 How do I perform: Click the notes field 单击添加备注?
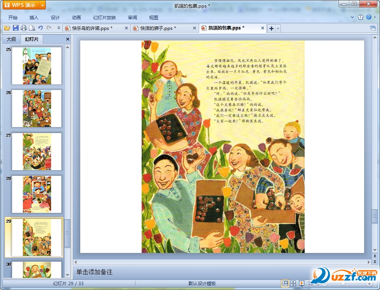click(95, 272)
